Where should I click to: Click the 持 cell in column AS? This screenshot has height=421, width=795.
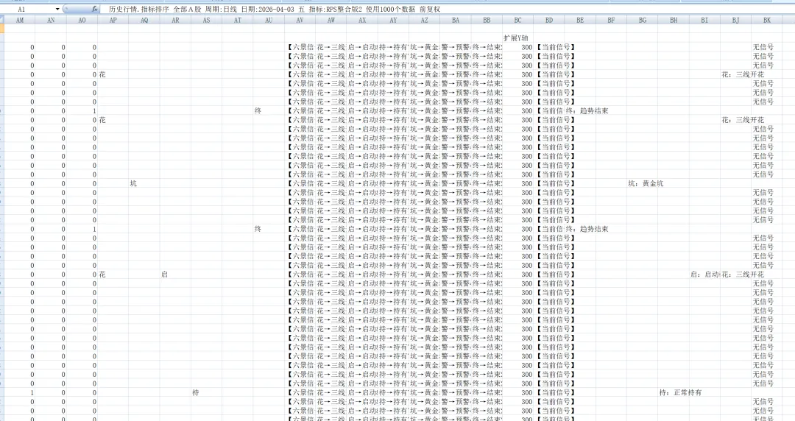tap(206, 392)
